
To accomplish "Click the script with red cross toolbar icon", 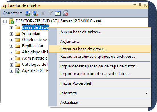I will pos(65,13).
